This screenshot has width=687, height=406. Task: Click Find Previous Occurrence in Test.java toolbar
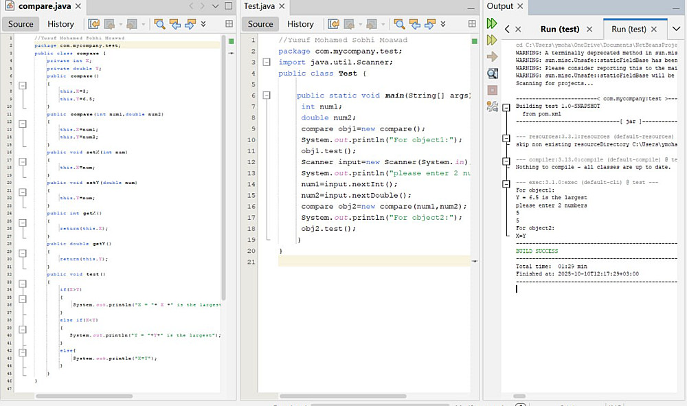(x=414, y=24)
